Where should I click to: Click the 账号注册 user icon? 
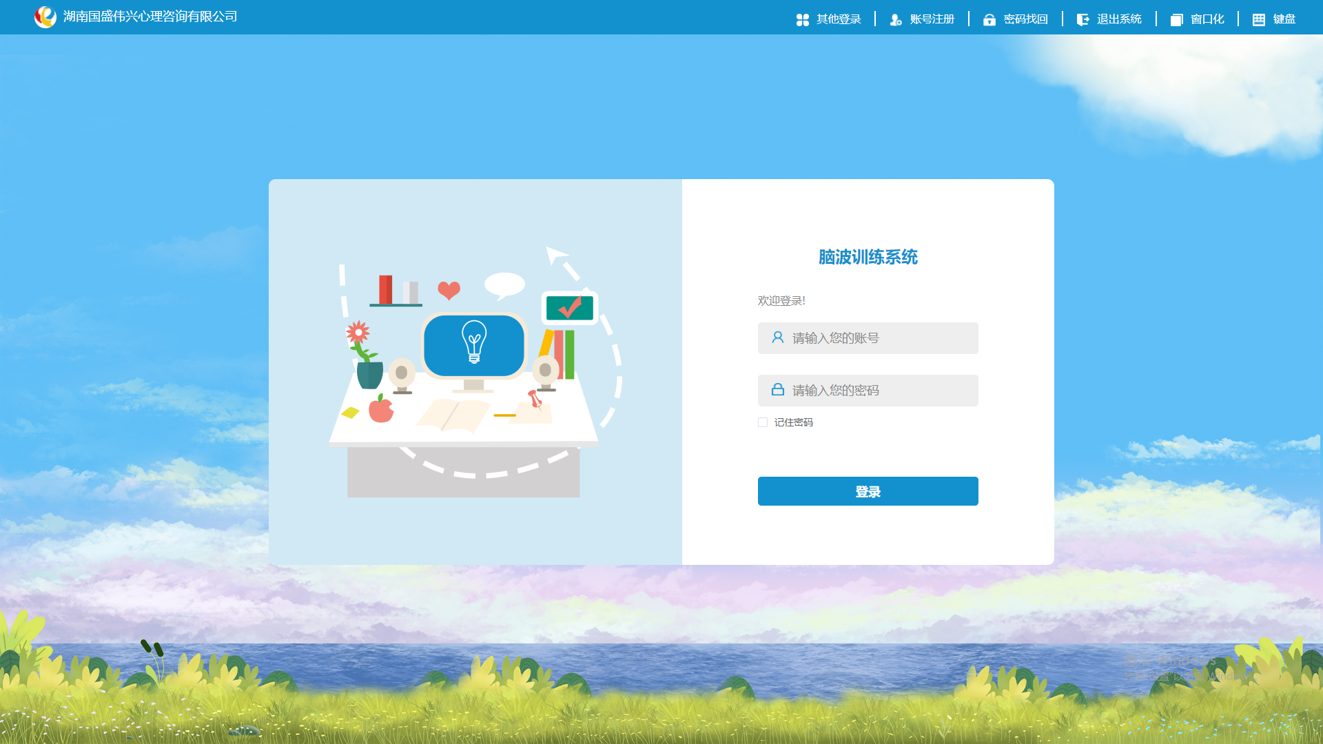pos(895,20)
